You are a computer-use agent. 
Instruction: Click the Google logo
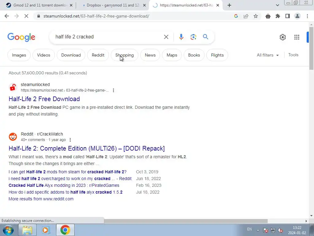[21, 37]
